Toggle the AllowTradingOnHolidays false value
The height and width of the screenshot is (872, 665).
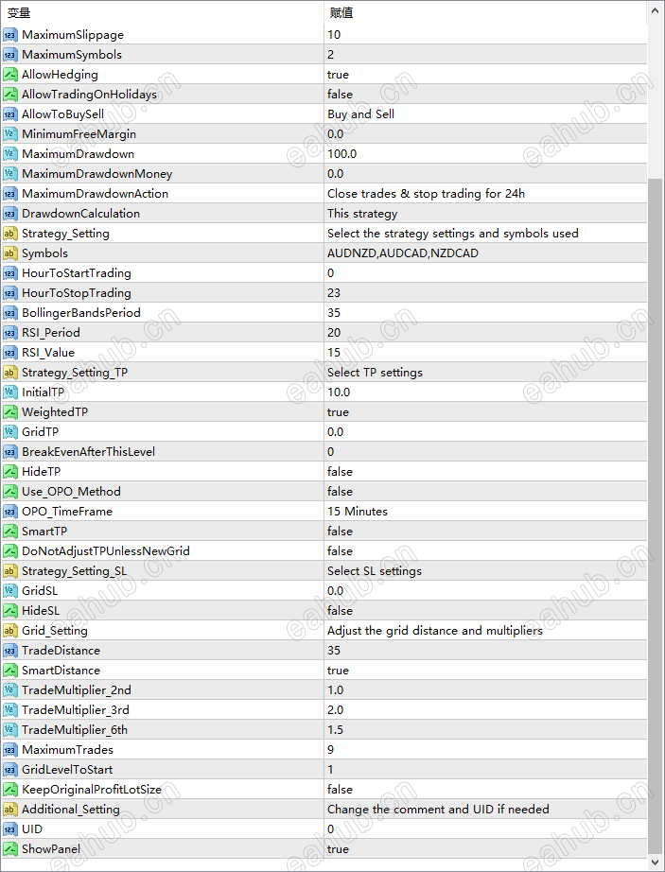click(x=340, y=95)
